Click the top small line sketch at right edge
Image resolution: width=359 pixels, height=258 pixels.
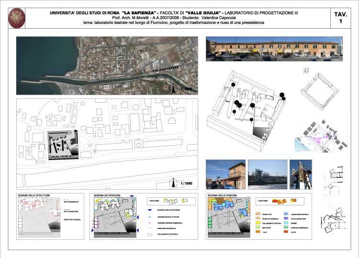[x=334, y=174]
